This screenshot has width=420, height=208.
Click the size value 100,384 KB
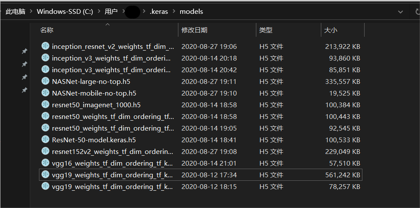pos(342,105)
